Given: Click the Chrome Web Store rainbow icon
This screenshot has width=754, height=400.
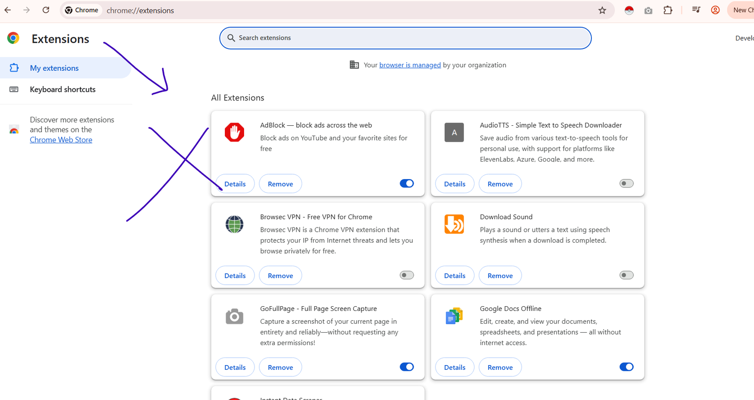Looking at the screenshot, I should pos(14,131).
